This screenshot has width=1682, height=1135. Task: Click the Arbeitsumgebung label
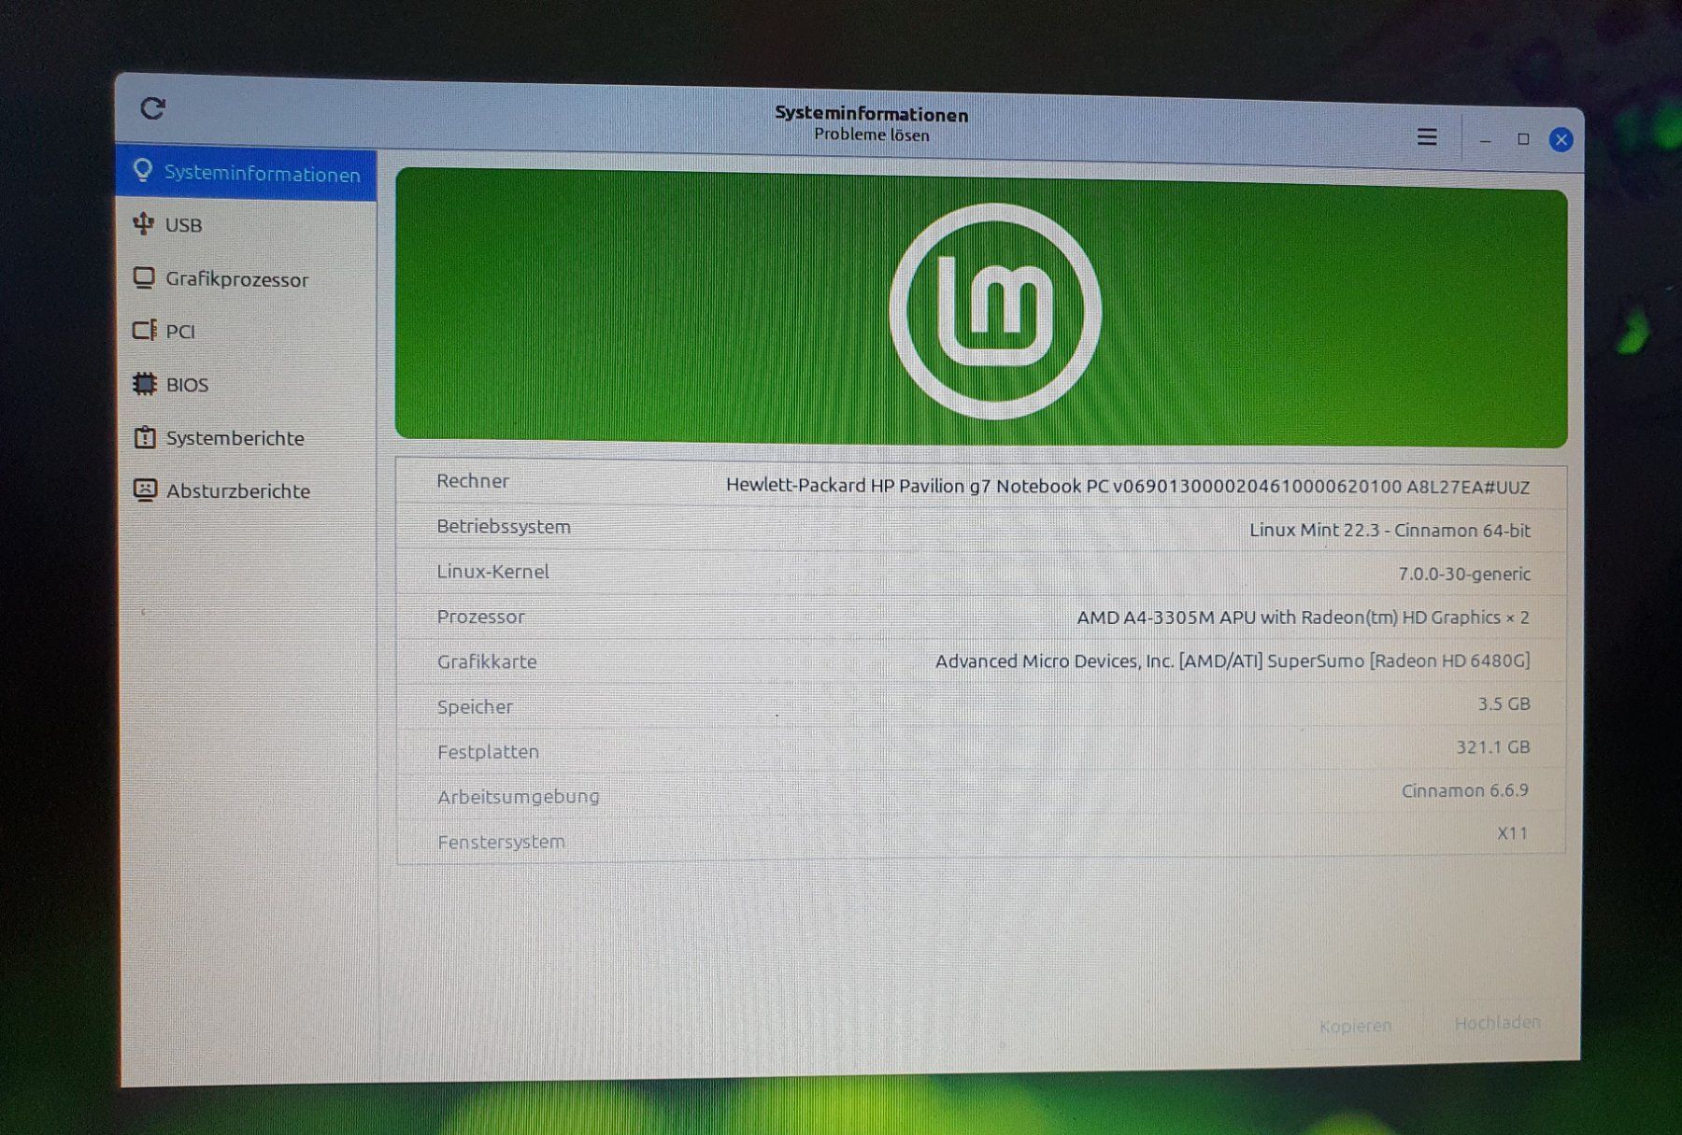(519, 797)
